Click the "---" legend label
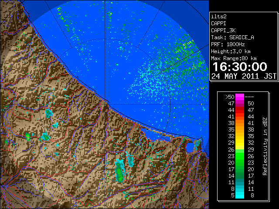This screenshot has width=279, height=209. pos(249,97)
